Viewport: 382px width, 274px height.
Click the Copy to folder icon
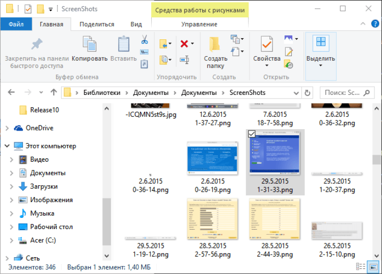point(163,60)
